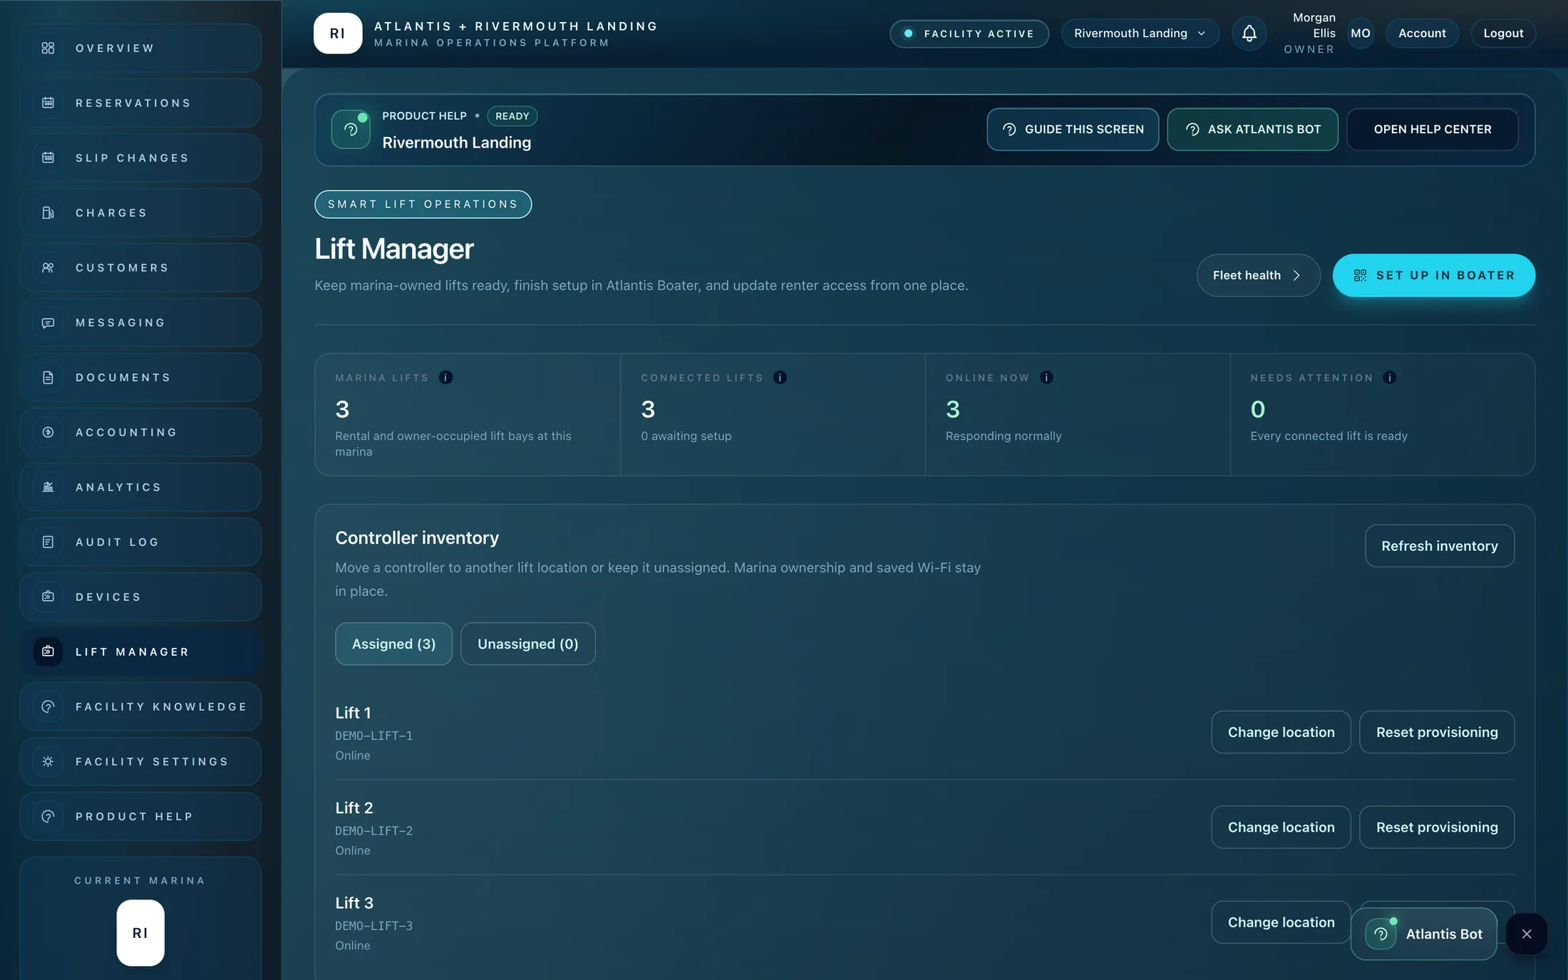Open the Devices menu item
This screenshot has width=1568, height=980.
coord(140,597)
